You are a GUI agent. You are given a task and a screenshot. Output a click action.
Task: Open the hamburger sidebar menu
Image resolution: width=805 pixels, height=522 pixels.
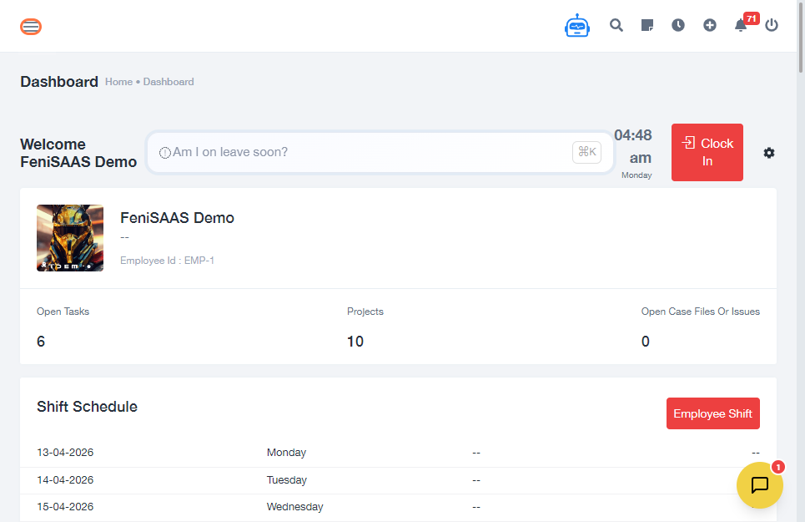coord(31,27)
